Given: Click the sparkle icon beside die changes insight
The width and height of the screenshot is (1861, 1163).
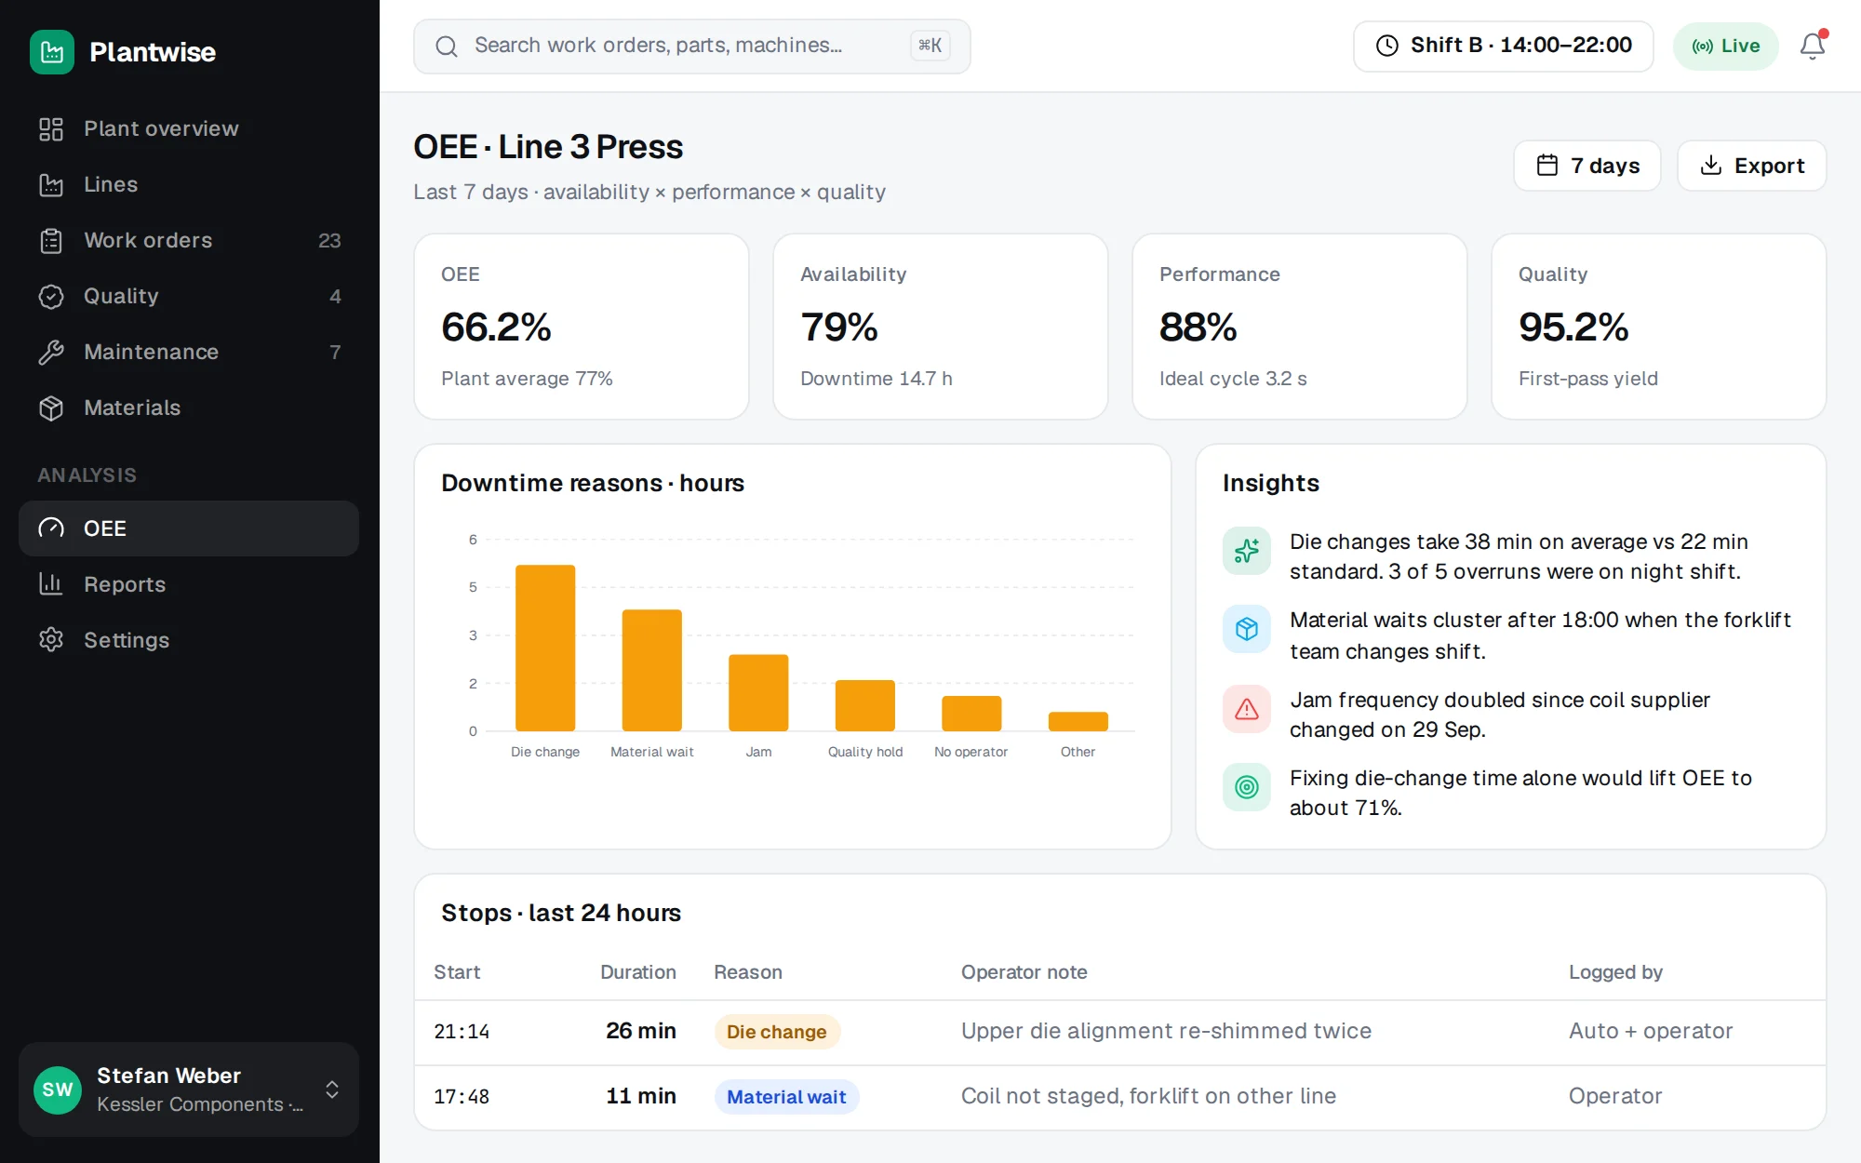Looking at the screenshot, I should coord(1247,551).
